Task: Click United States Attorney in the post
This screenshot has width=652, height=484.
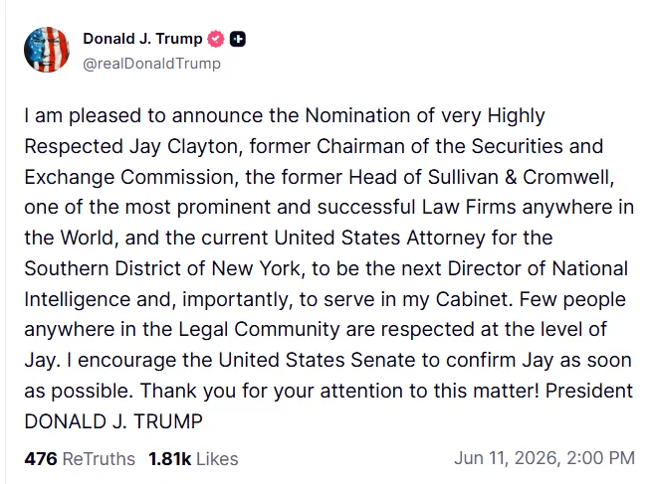Action: [379, 238]
